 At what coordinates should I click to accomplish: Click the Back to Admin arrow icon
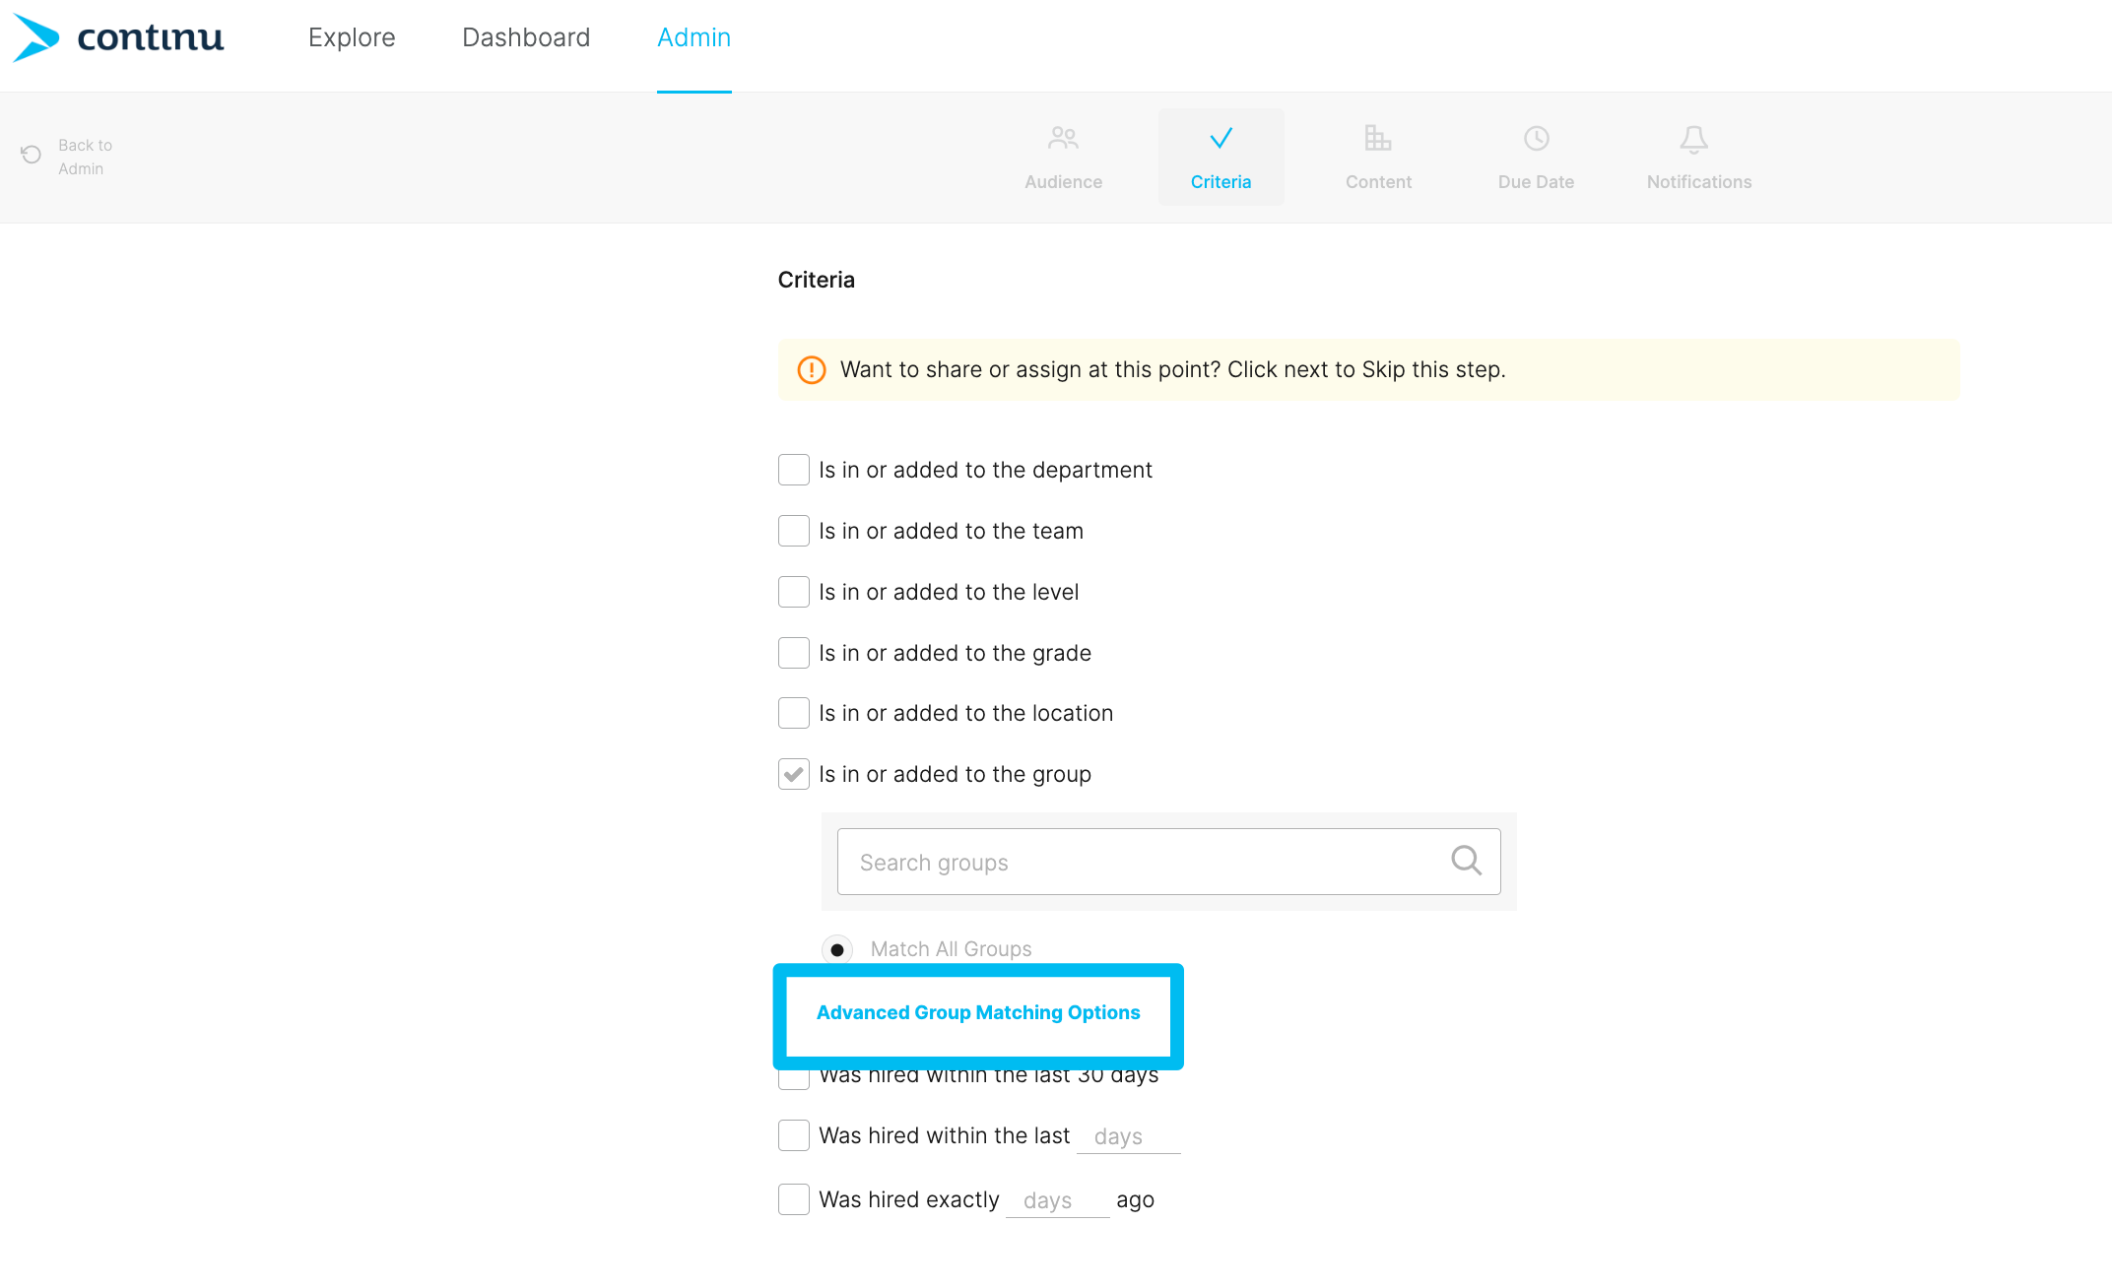coord(31,155)
